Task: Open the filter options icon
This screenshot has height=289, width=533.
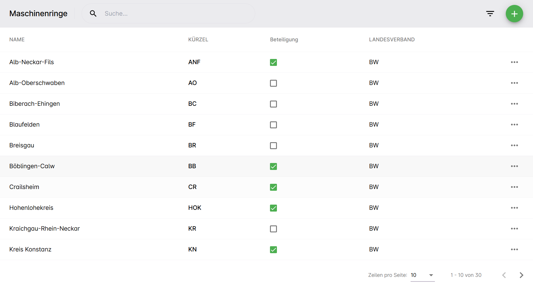Action: (490, 14)
